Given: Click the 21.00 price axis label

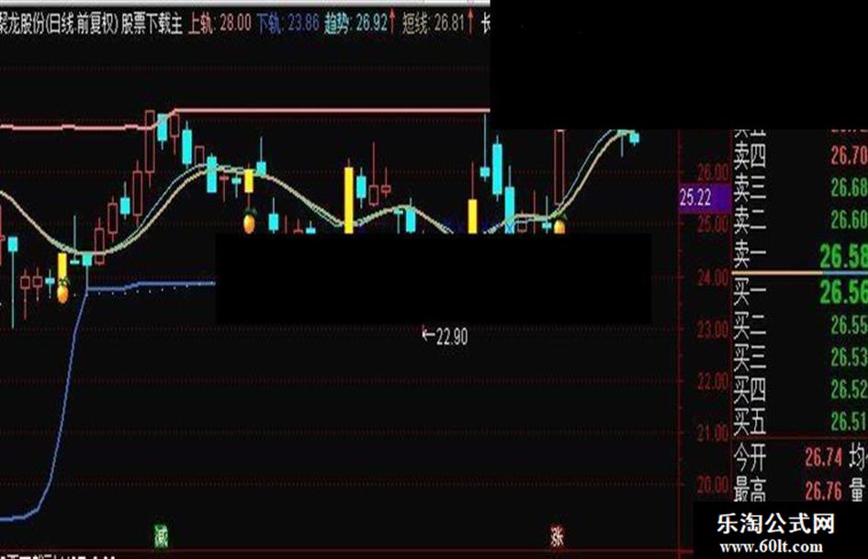Looking at the screenshot, I should 713,433.
